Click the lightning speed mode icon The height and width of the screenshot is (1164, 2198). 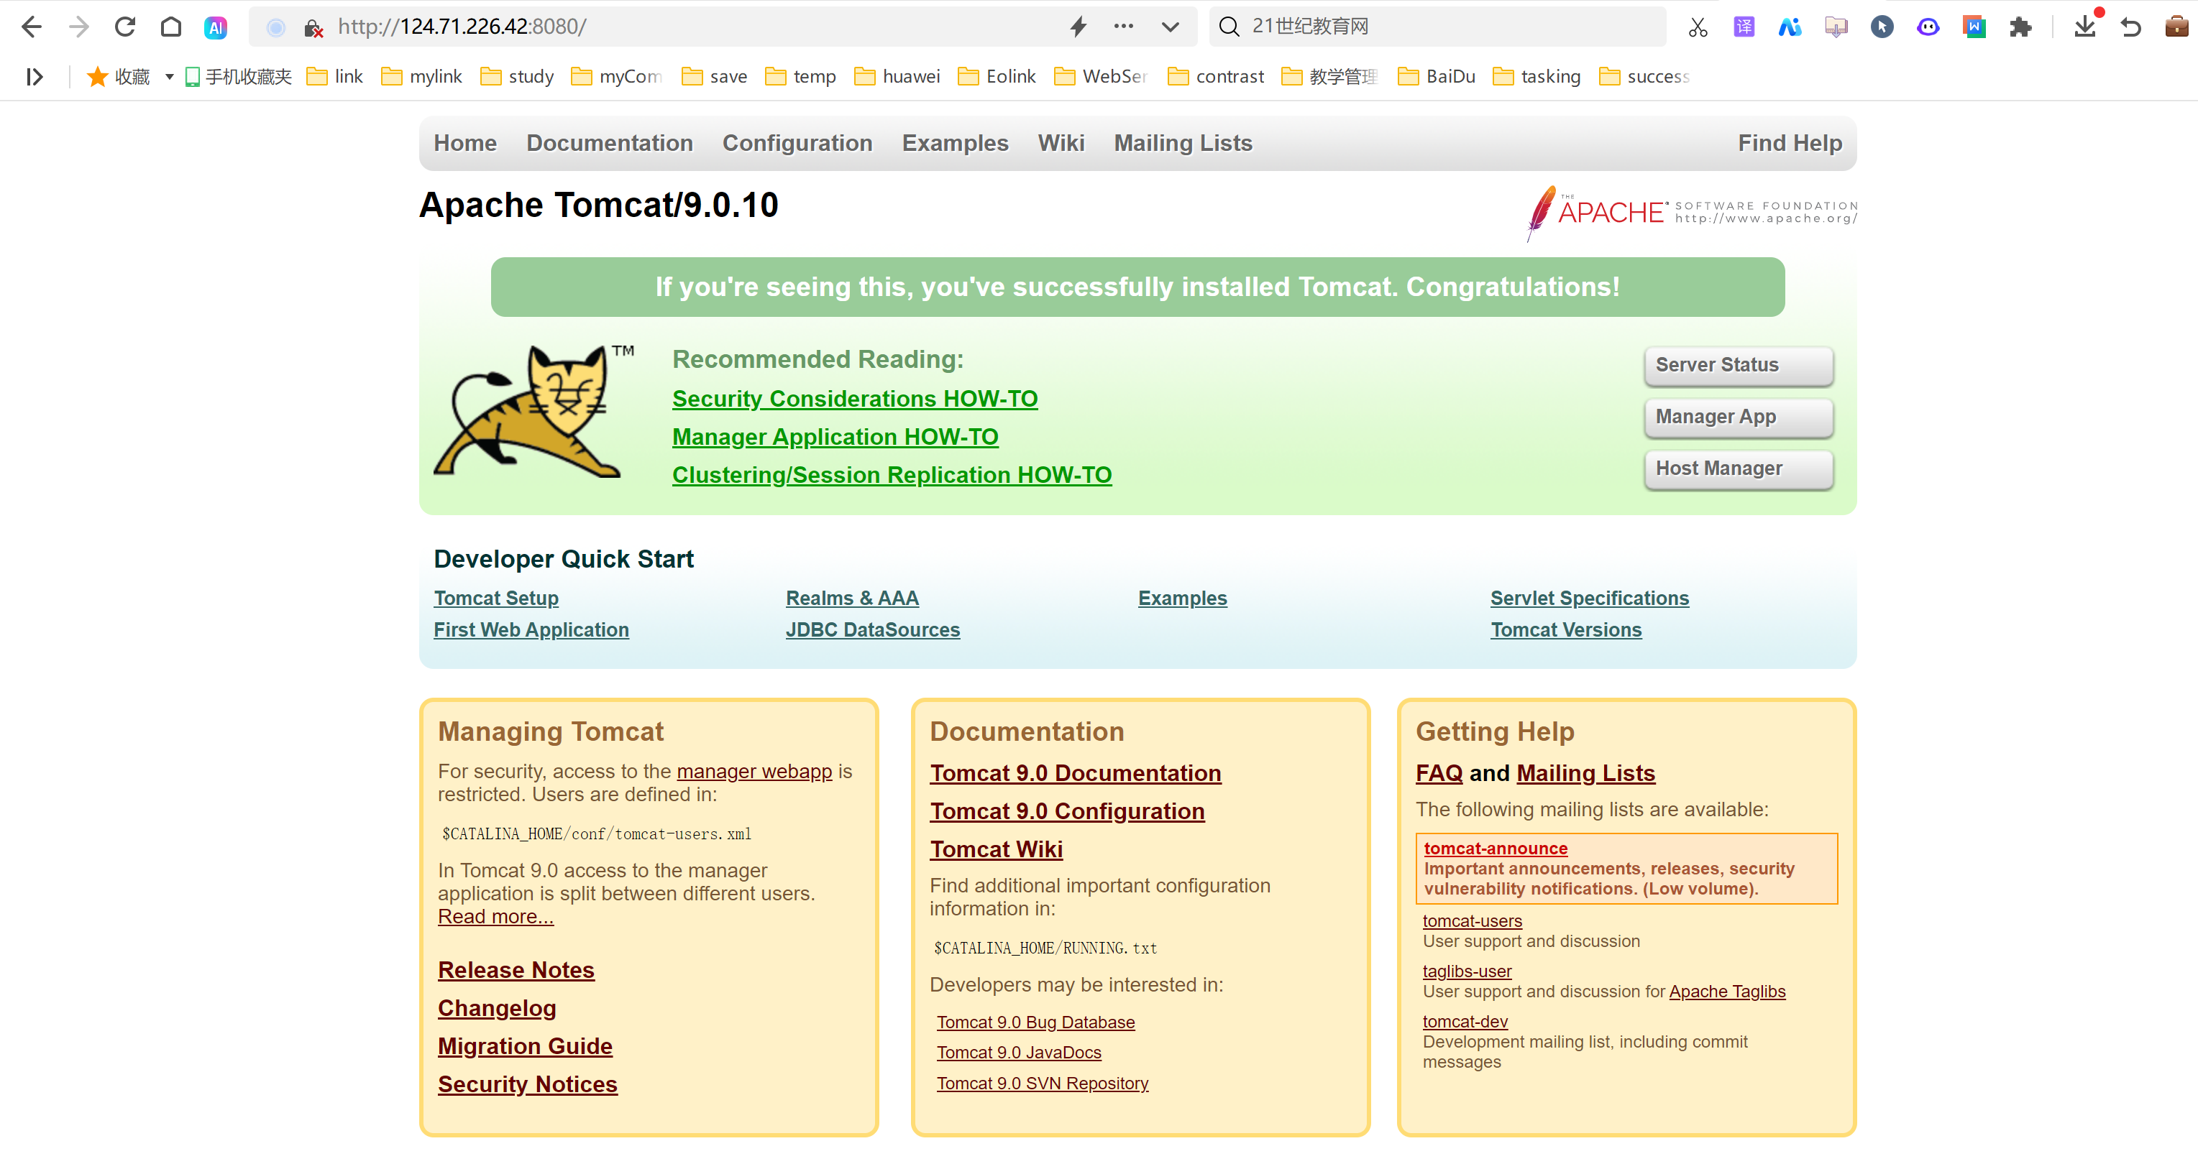[1079, 27]
